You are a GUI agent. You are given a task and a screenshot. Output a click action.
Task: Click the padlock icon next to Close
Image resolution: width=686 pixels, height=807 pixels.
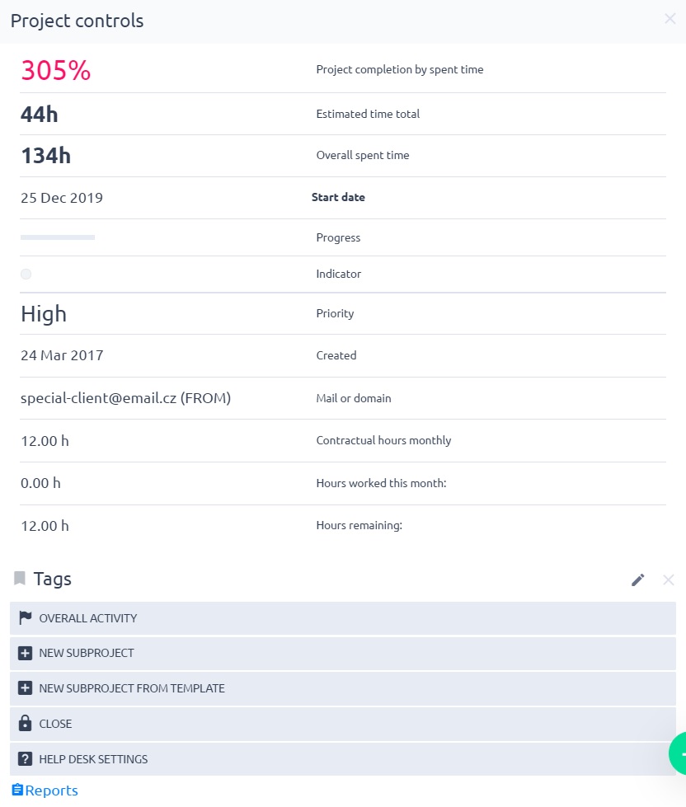click(25, 724)
